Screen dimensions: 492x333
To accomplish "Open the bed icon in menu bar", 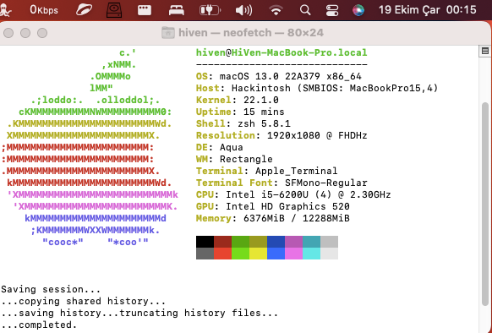I will coord(177,10).
